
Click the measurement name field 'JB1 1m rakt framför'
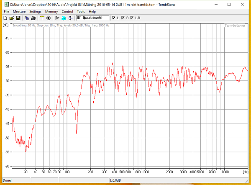(92, 18)
